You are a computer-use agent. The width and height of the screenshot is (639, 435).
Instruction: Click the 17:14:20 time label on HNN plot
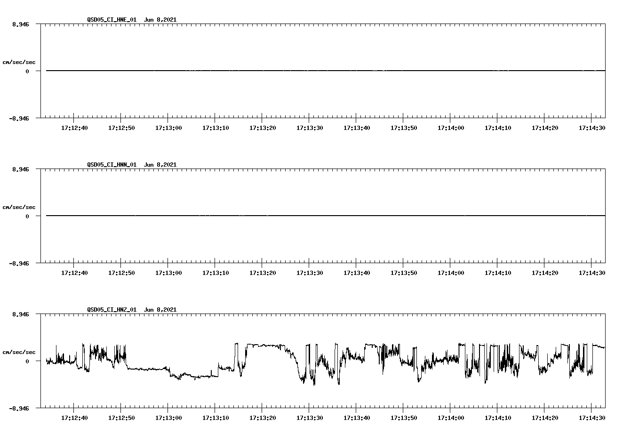[x=545, y=273]
